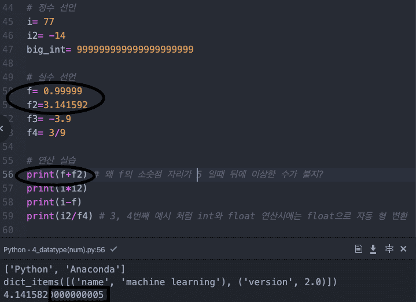Click line number 44 in the gutter

tap(8, 8)
